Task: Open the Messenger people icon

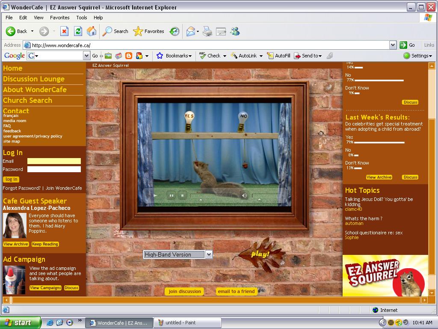Action: pyautogui.click(x=235, y=31)
